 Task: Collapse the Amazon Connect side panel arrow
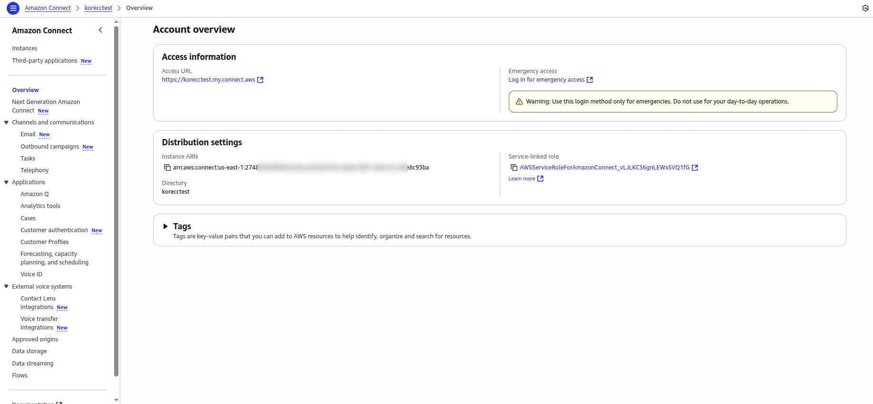pos(100,30)
